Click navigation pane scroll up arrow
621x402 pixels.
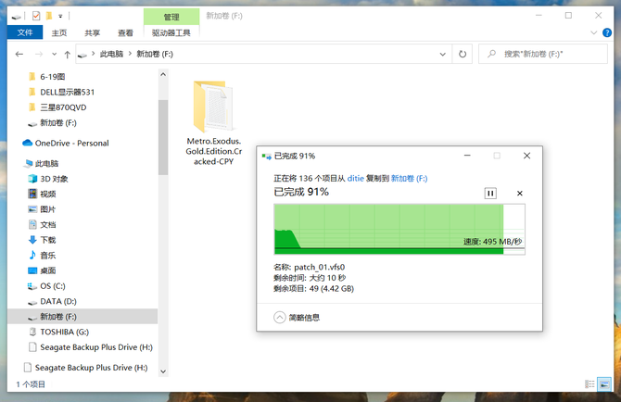[x=163, y=74]
